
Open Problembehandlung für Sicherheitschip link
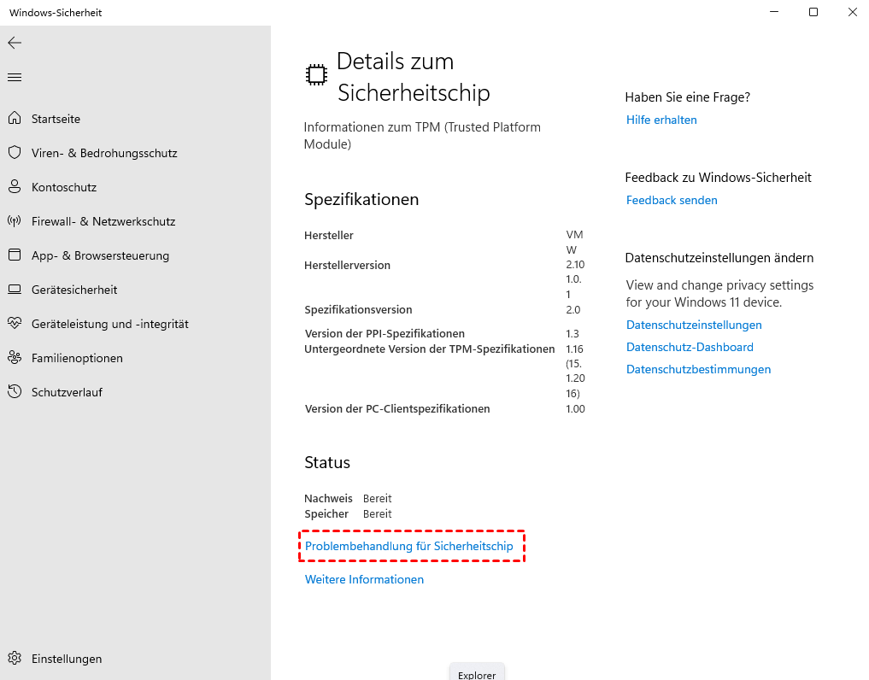[409, 547]
